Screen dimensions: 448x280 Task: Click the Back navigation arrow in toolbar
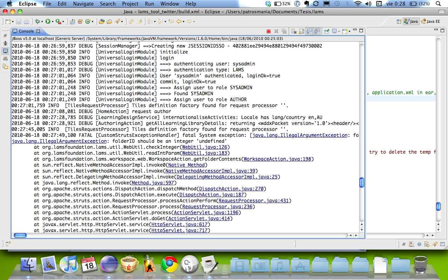coord(178,21)
